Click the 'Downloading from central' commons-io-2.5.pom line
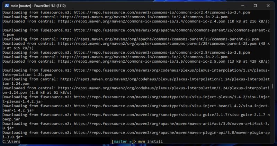The width and height of the screenshot is (277, 146). pos(115,57)
